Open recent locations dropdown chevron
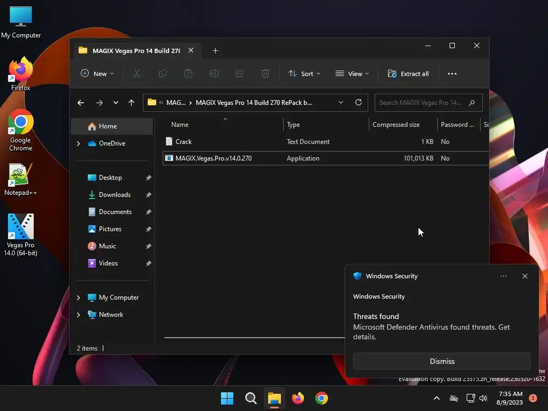The height and width of the screenshot is (411, 548). click(116, 103)
